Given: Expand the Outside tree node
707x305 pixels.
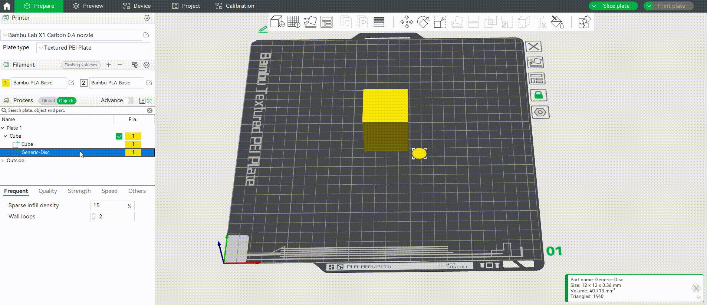Looking at the screenshot, I should pyautogui.click(x=3, y=161).
